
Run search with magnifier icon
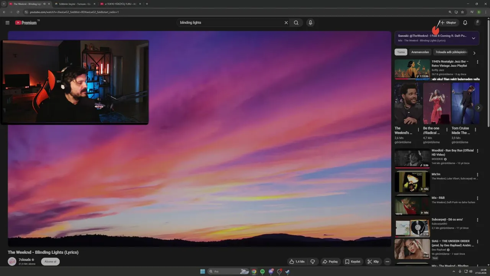pyautogui.click(x=296, y=23)
